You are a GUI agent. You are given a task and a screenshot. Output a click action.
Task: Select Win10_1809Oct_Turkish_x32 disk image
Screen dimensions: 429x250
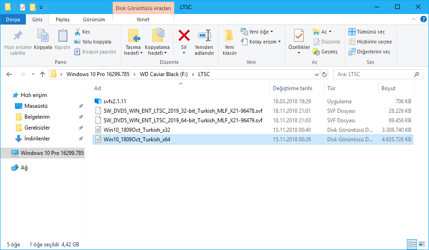pyautogui.click(x=253, y=130)
